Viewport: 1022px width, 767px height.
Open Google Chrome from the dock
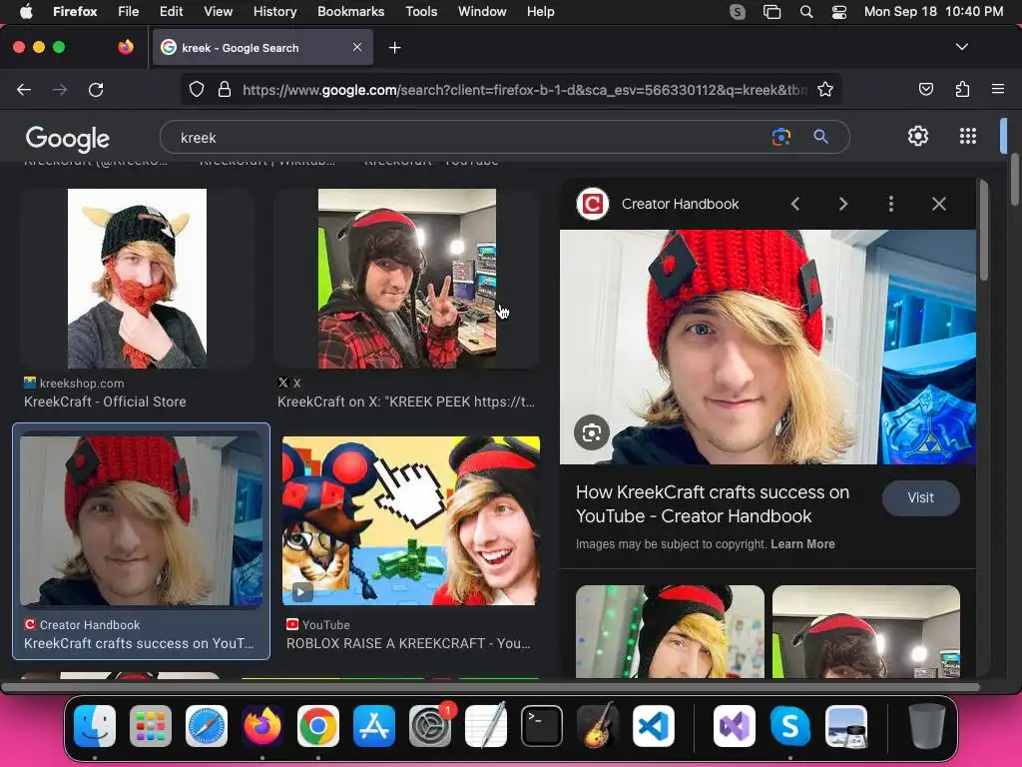(318, 726)
